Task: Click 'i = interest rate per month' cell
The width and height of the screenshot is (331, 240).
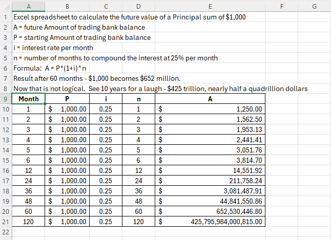Action: [53, 48]
